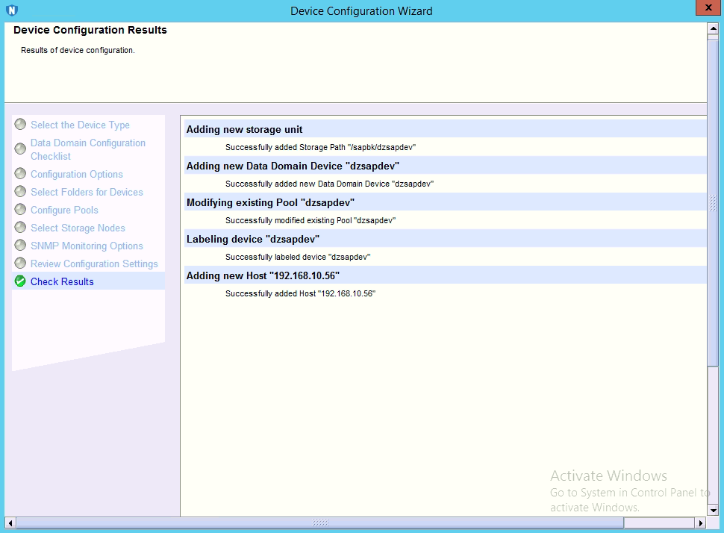The width and height of the screenshot is (724, 533).
Task: Click the green checkmark beside Check Results
Action: click(20, 281)
